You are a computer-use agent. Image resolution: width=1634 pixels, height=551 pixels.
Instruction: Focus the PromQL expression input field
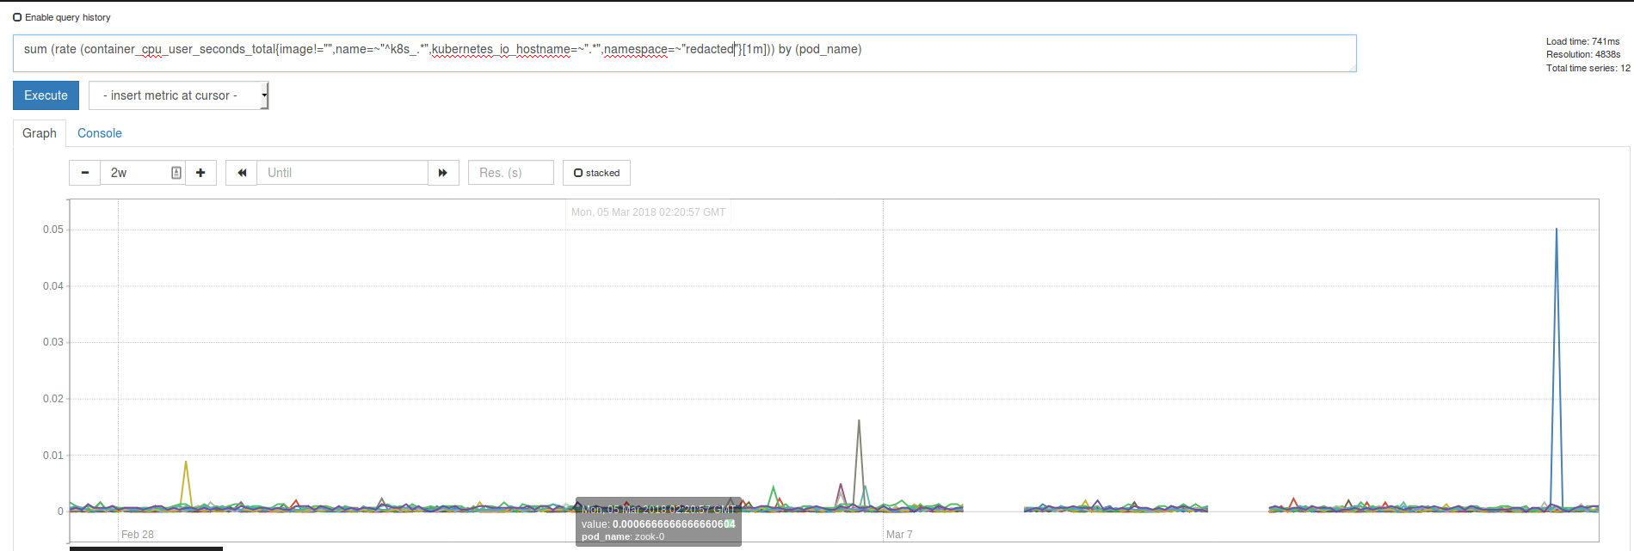click(x=684, y=53)
